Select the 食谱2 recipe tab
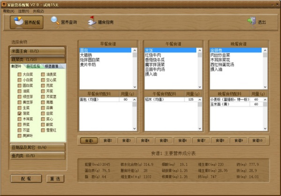This screenshot has height=196, width=281. click(x=108, y=141)
